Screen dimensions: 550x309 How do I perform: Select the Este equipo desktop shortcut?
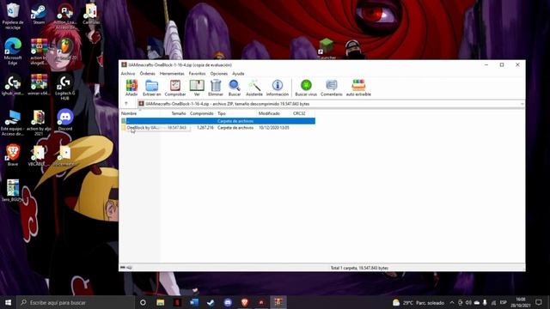coord(13,123)
